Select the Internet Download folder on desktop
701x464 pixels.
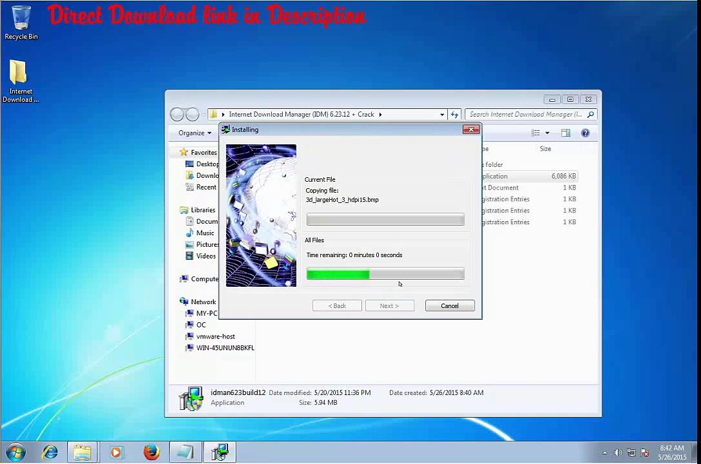(20, 81)
